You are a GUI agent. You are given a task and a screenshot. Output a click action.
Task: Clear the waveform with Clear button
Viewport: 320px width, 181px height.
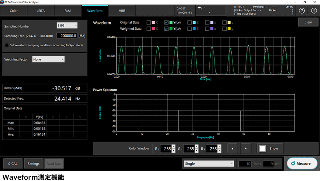(308, 22)
